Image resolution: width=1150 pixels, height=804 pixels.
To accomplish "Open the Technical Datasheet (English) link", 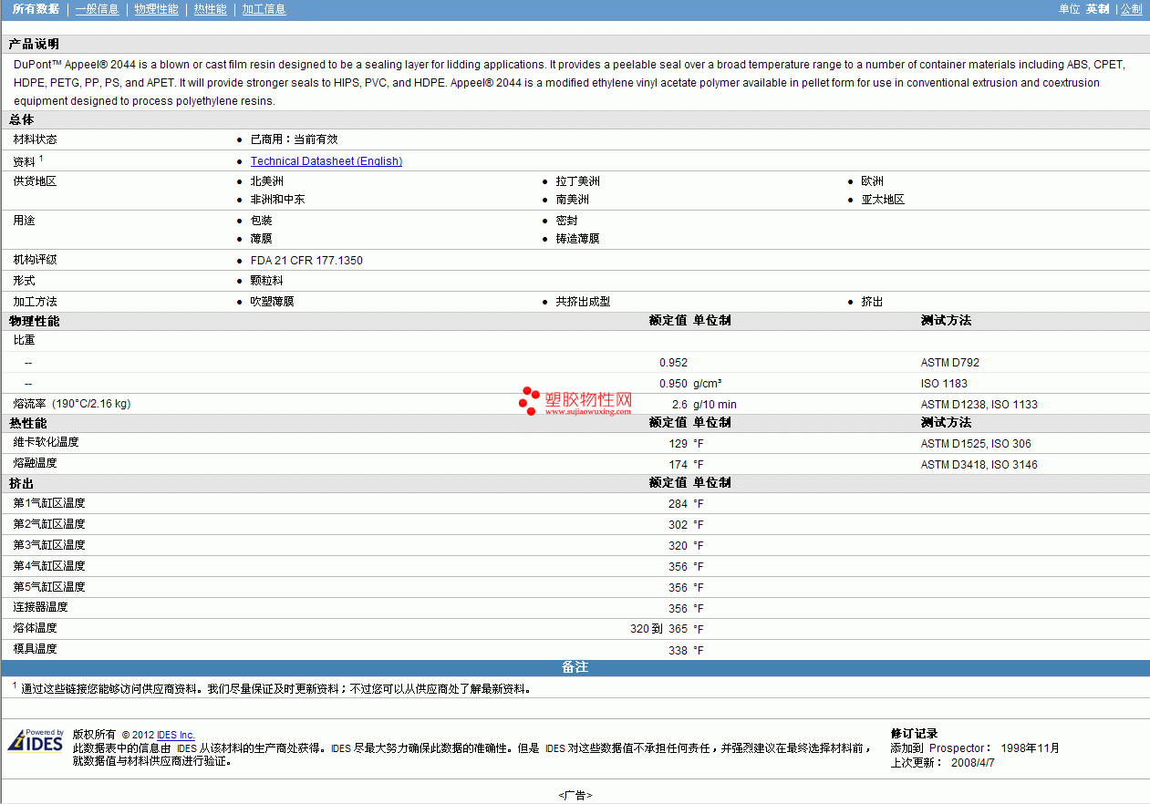I will [x=326, y=161].
